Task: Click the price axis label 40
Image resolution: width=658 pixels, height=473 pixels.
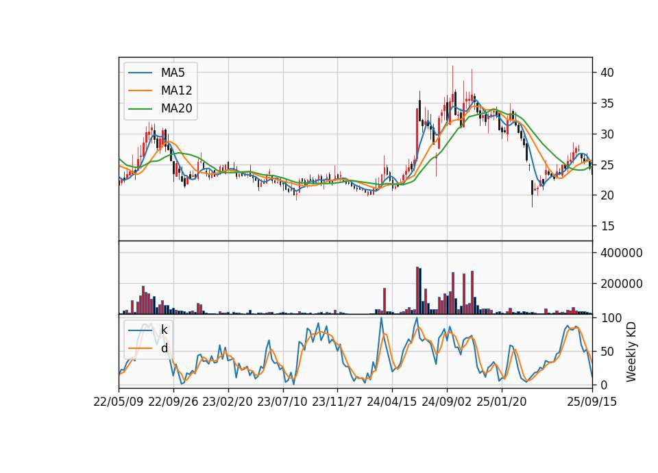Action: (607, 73)
